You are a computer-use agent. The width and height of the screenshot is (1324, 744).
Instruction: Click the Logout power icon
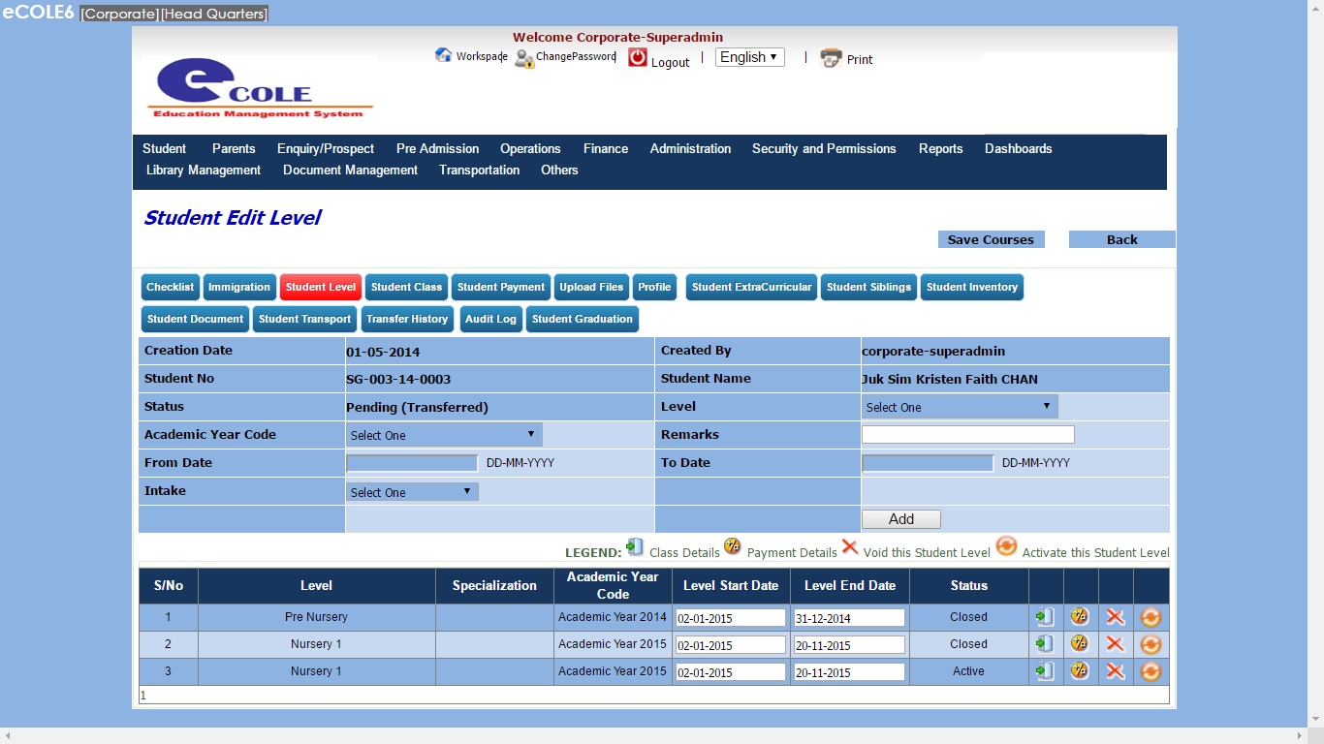(x=637, y=58)
